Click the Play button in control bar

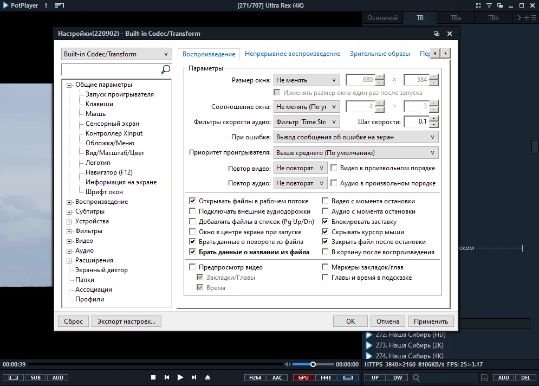180,377
